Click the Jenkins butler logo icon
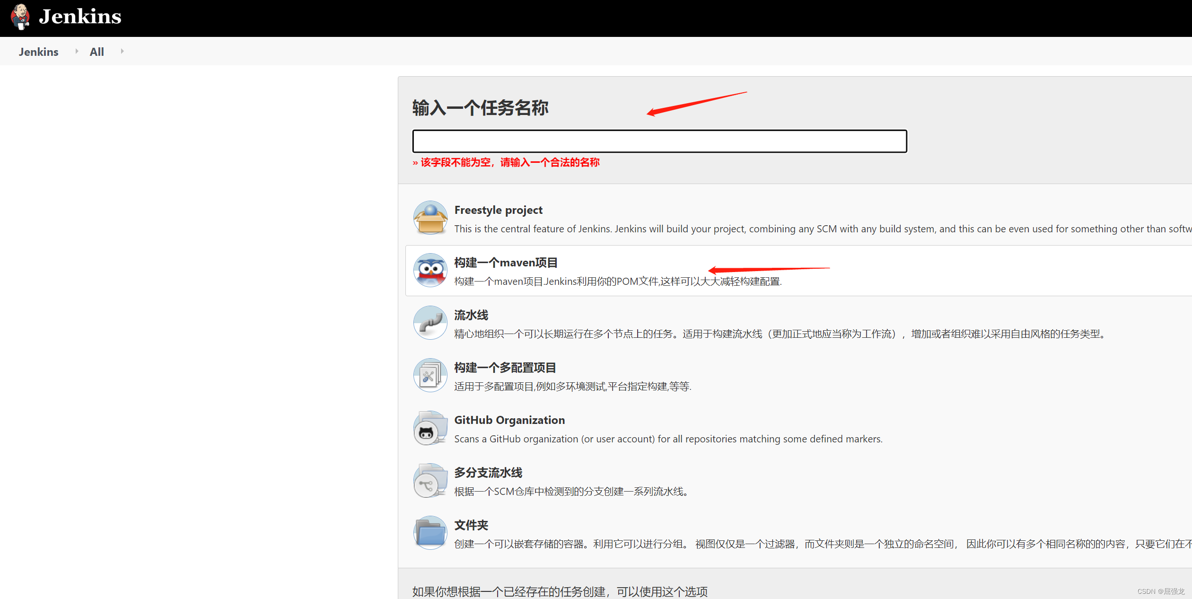Screen dimensions: 1192x599 coord(20,17)
